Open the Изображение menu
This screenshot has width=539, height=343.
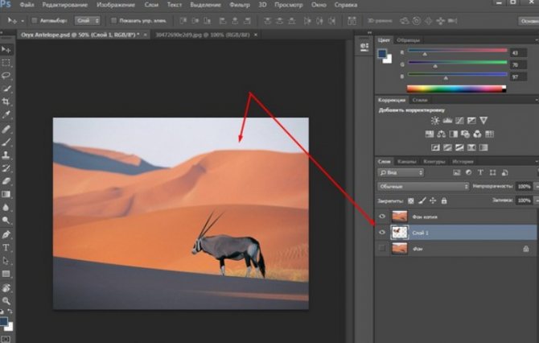coord(116,5)
